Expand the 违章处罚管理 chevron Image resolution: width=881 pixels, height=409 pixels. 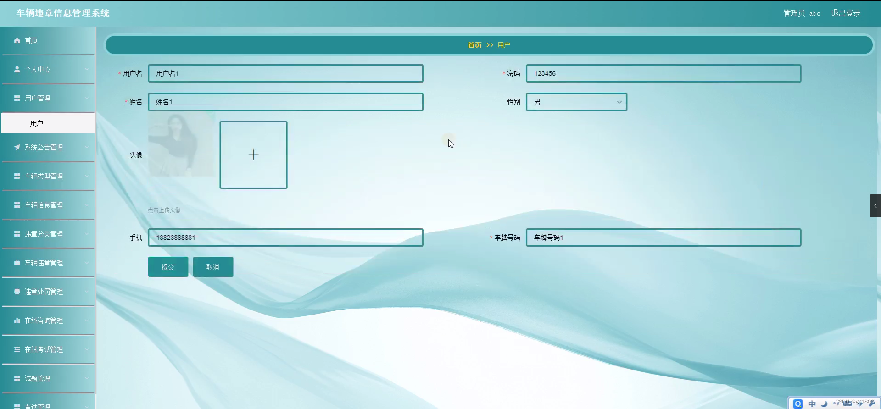tap(87, 292)
